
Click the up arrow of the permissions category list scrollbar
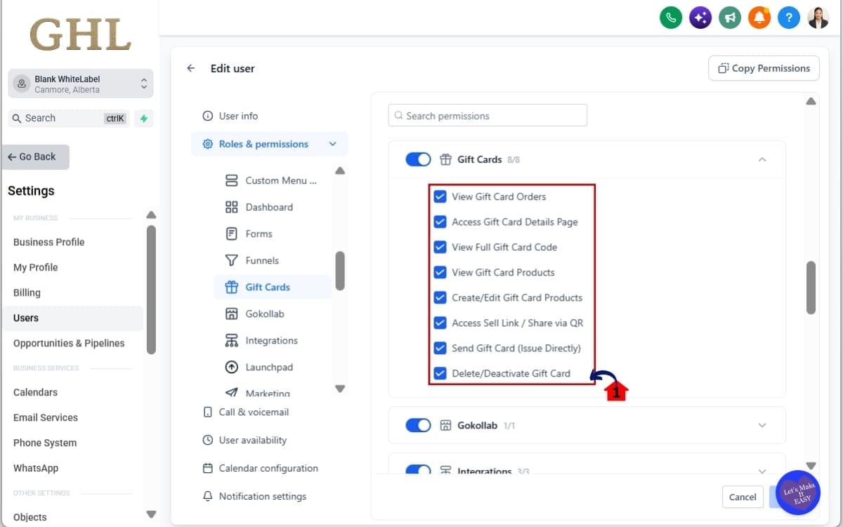tap(340, 171)
